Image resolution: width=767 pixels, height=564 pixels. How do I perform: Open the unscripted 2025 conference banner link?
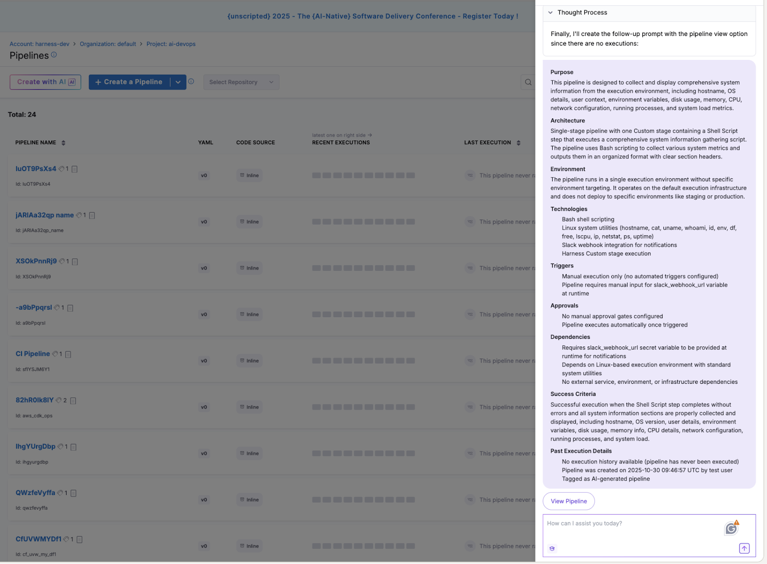pyautogui.click(x=372, y=16)
